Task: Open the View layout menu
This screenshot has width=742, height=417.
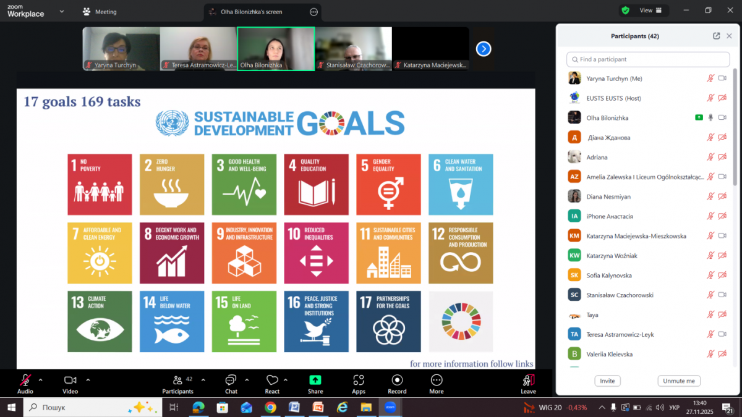Action: (650, 11)
